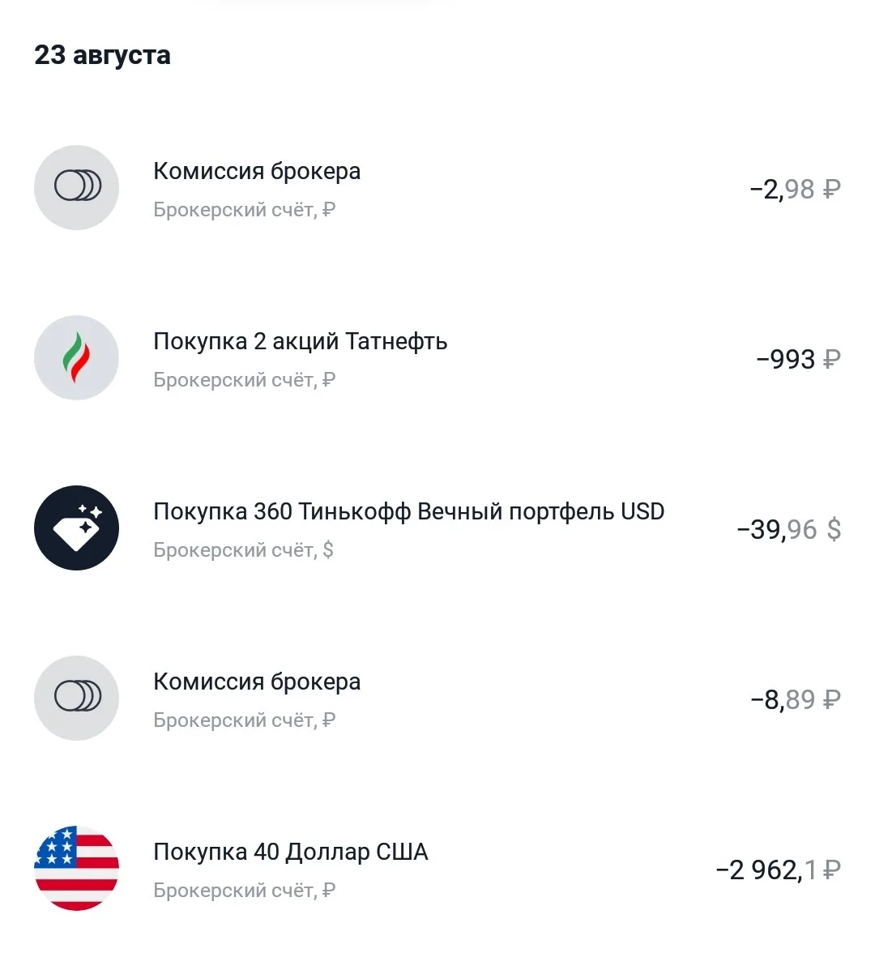
Task: Open the "Комиссия брокера" entry for −2,98 ₽
Action: [437, 187]
